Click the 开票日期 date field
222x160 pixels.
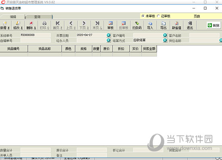click(92, 35)
